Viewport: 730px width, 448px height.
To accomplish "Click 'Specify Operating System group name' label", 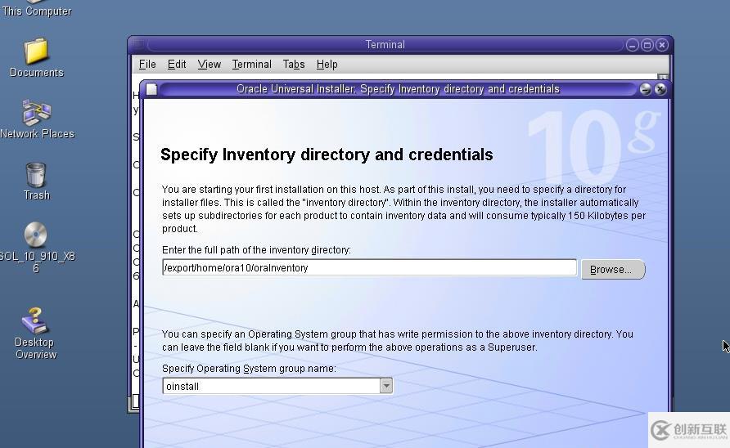I will pos(249,369).
